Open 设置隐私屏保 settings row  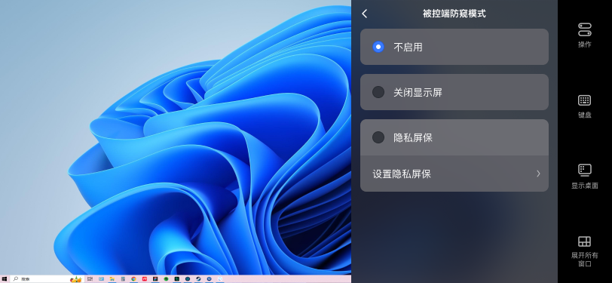coord(454,174)
